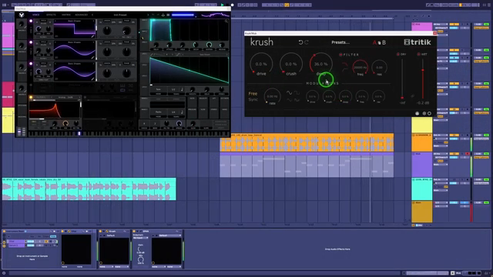
Task: Open Vital LFO shape preset selector
Action: pos(205,55)
